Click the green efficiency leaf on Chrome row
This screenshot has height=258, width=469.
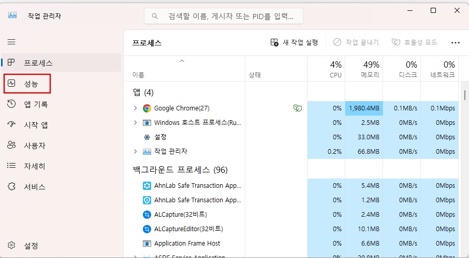pos(297,108)
